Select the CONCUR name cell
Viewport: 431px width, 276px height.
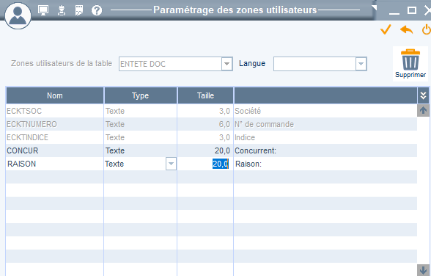pyautogui.click(x=55, y=150)
